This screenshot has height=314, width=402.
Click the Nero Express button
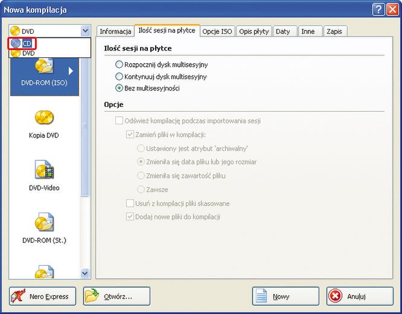click(43, 296)
